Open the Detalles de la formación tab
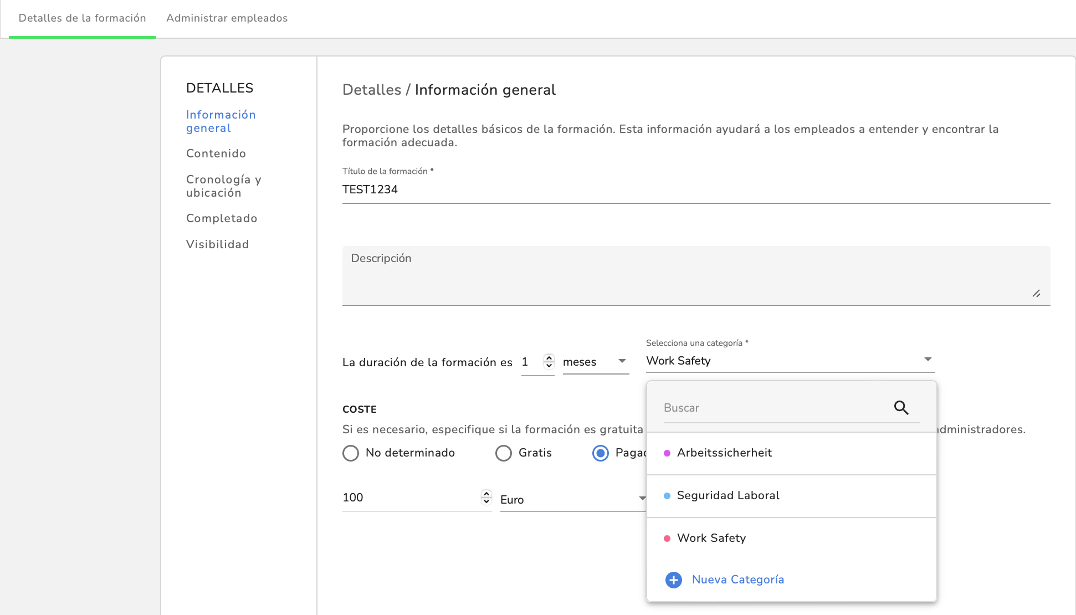The width and height of the screenshot is (1076, 615). point(82,18)
